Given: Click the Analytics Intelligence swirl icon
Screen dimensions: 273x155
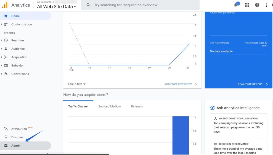Looking at the screenshot, I should (212, 108).
